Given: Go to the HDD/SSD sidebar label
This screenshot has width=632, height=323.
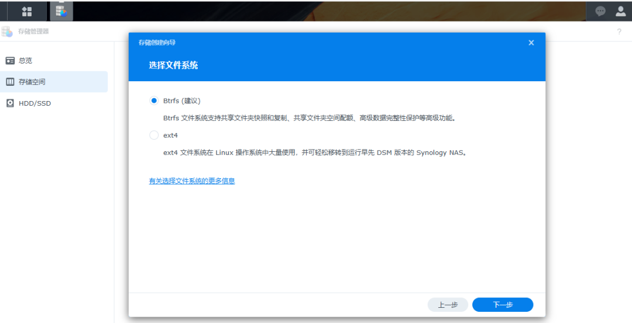Looking at the screenshot, I should [x=35, y=103].
